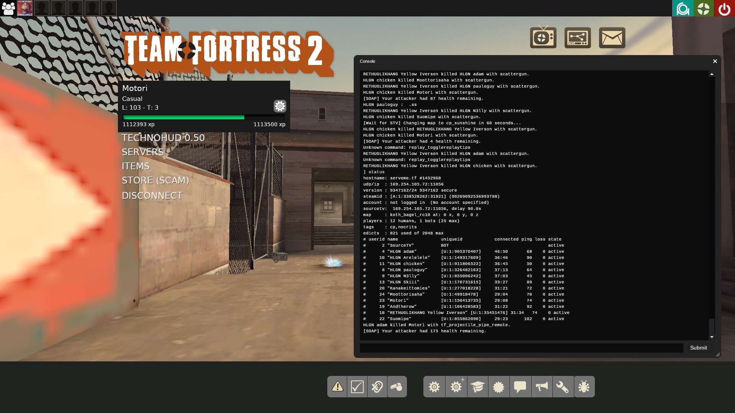Open the ITEMS menu entry

[x=136, y=166]
